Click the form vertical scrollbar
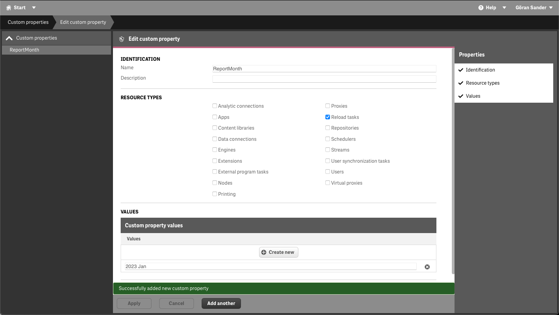559x315 pixels. [x=453, y=162]
